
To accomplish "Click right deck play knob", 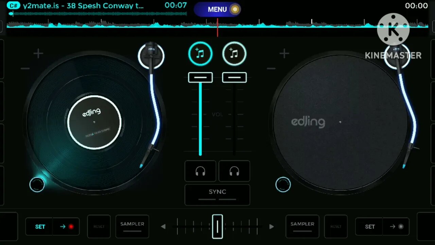I will (283, 184).
